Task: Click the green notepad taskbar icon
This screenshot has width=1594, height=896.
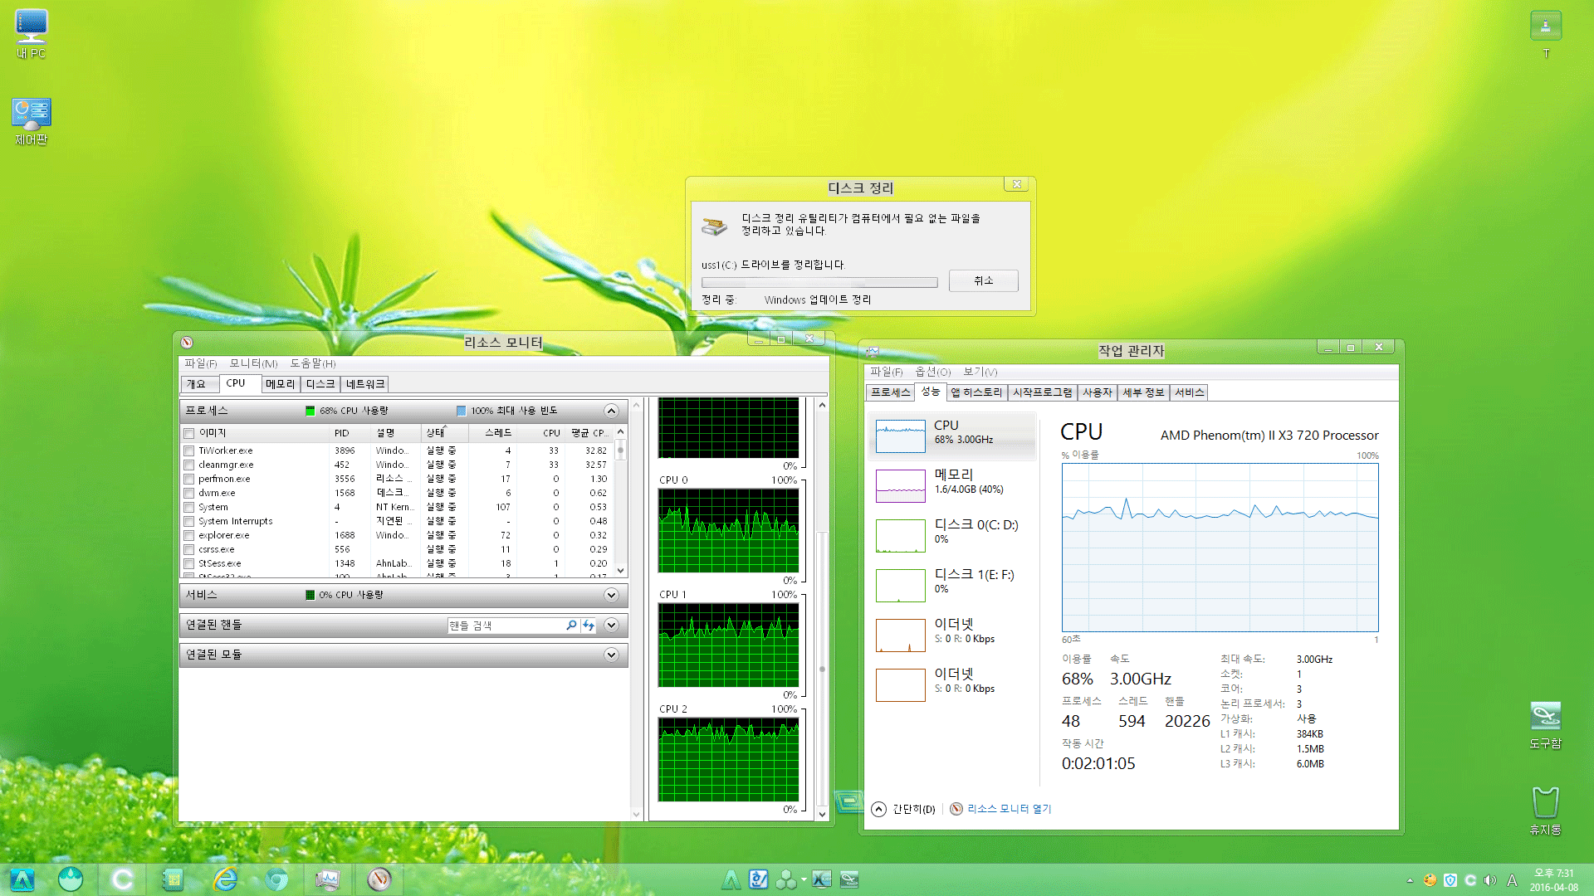Action: click(173, 879)
